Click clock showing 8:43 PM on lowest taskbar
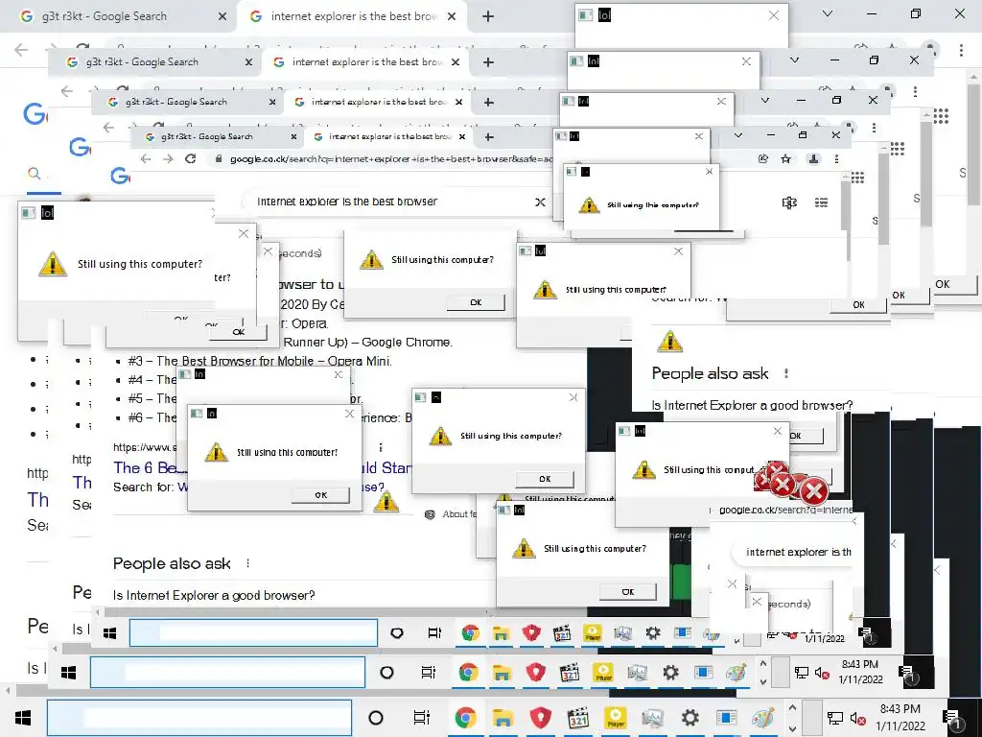Screen dimensions: 982x737 tap(900, 718)
